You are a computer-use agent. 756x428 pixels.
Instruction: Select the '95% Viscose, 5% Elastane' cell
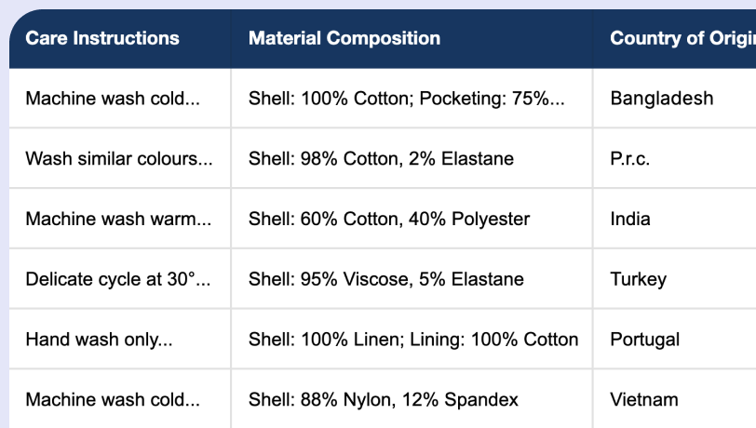[386, 279]
